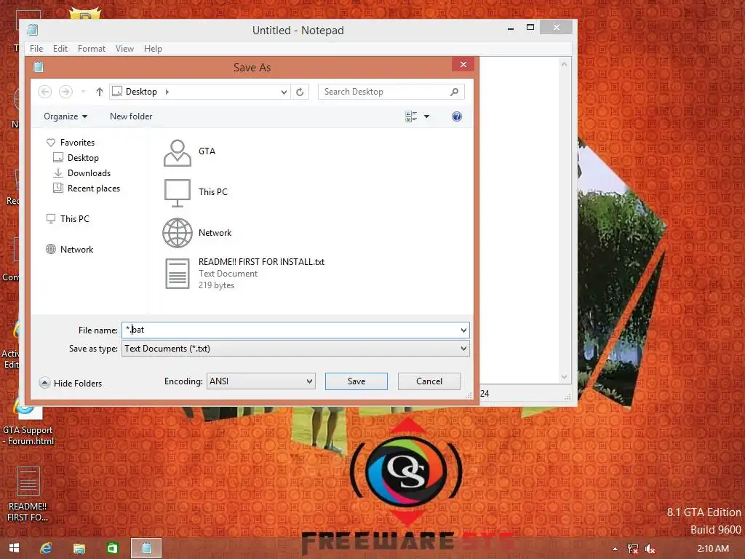The height and width of the screenshot is (559, 745).
Task: Select the GTA user folder icon
Action: [178, 153]
